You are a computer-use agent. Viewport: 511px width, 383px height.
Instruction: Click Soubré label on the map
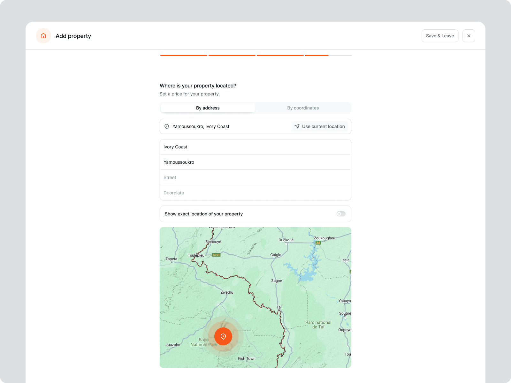coord(345,313)
